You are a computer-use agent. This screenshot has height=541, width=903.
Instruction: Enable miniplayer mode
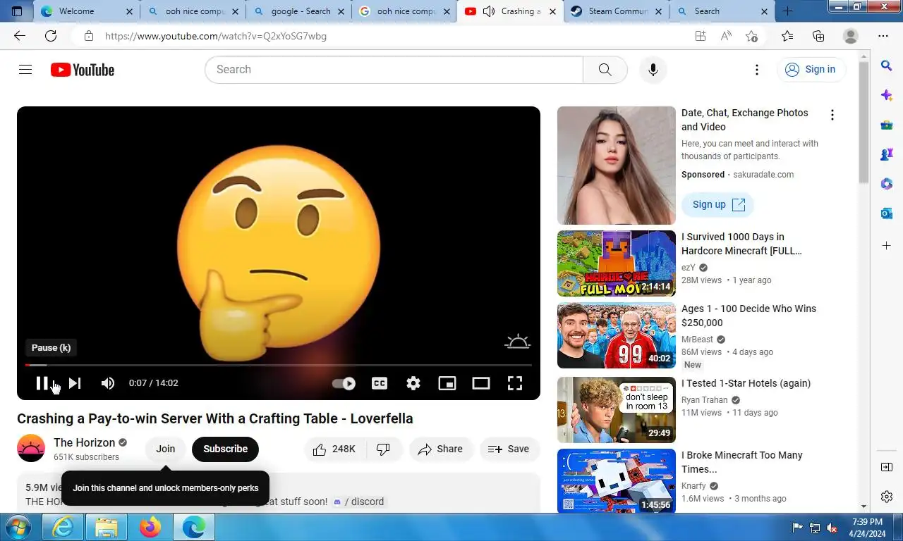pyautogui.click(x=447, y=383)
